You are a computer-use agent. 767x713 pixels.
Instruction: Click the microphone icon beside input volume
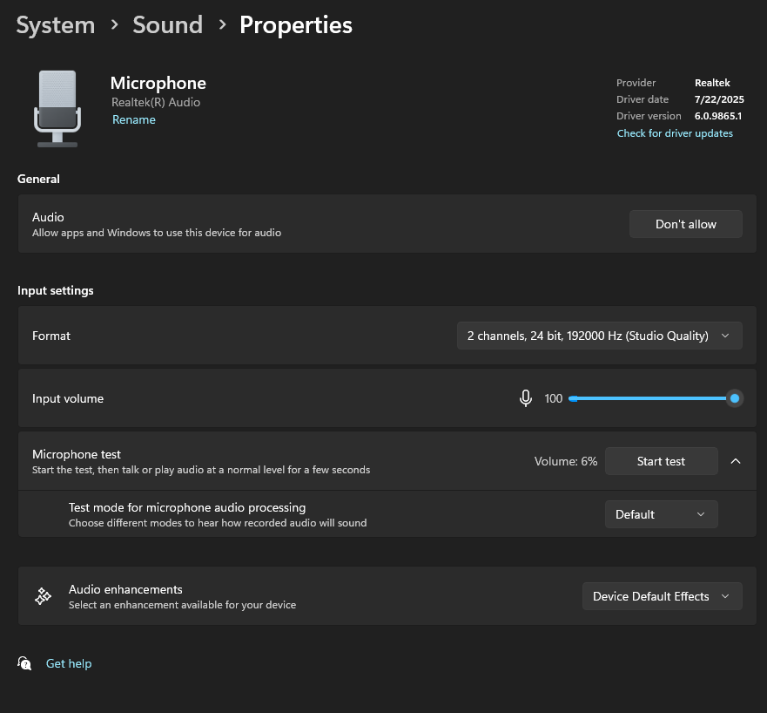click(525, 398)
